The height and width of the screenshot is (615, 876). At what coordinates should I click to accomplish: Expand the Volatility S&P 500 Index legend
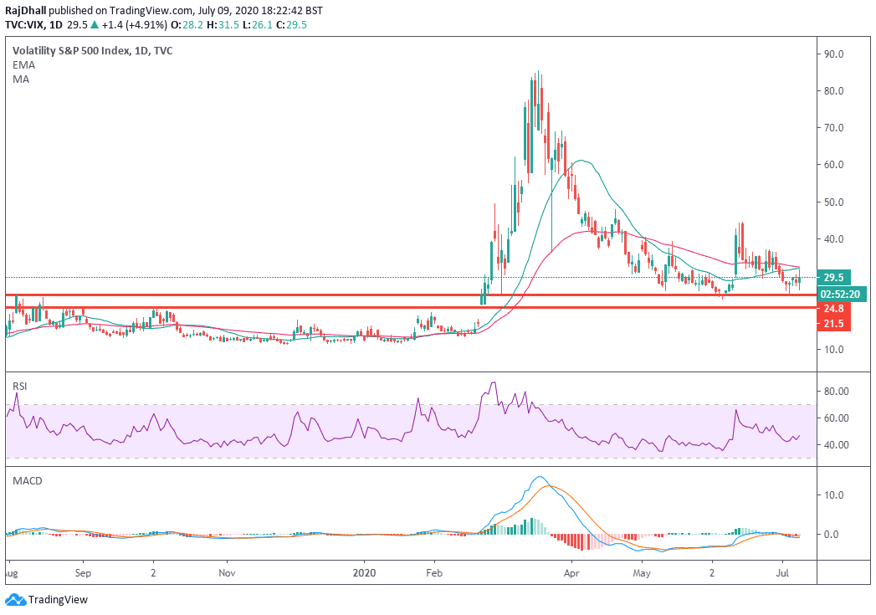coord(92,50)
